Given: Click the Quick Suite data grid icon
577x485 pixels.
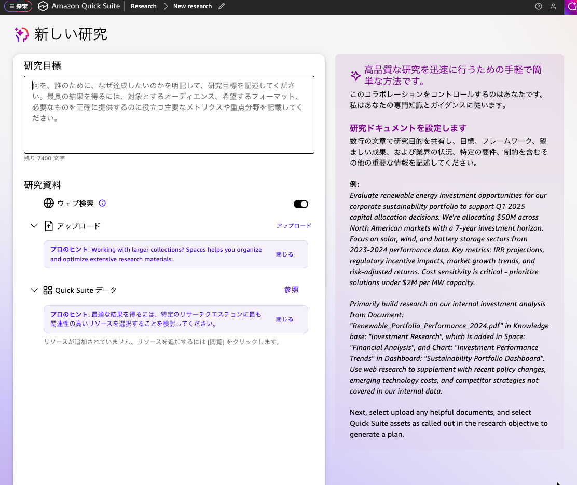Looking at the screenshot, I should pos(48,290).
